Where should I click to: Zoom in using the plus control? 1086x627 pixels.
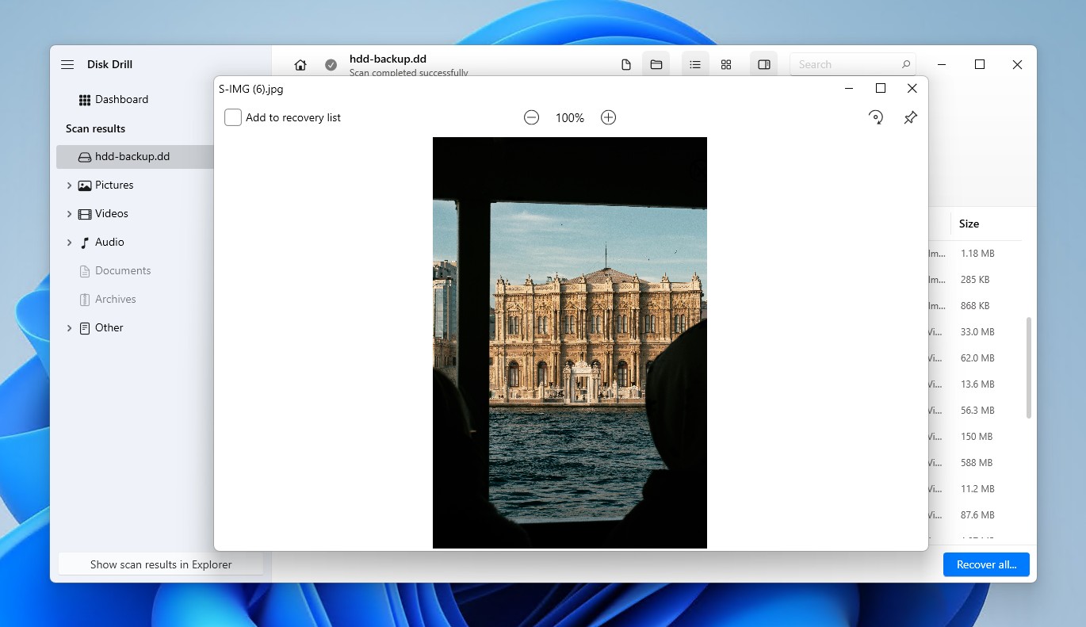tap(608, 117)
